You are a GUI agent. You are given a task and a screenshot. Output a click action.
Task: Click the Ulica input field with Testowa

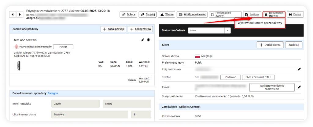coord(89,115)
